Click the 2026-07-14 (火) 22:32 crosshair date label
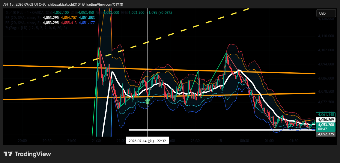 point(147,141)
